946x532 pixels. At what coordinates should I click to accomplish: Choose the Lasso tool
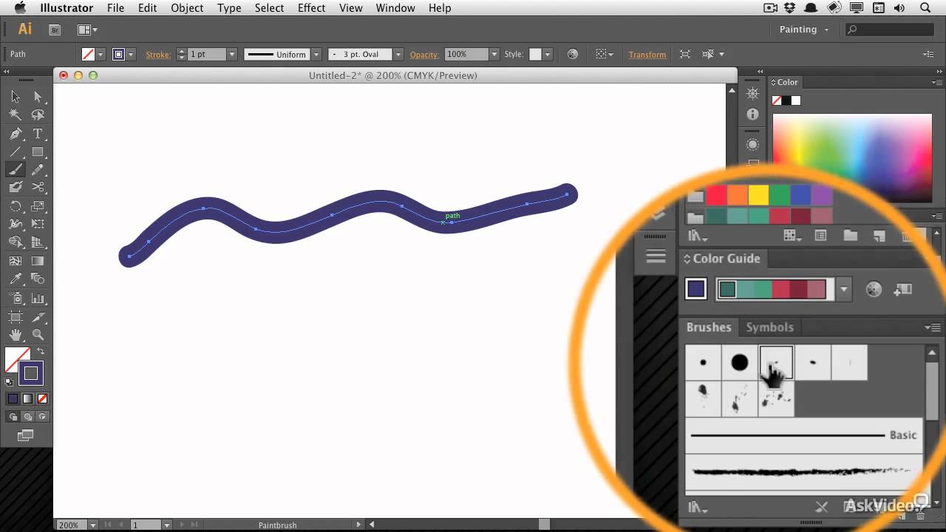coord(38,115)
